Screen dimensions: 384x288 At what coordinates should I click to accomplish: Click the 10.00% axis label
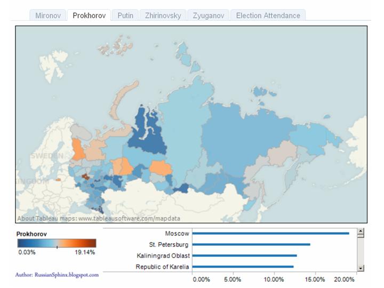274,279
